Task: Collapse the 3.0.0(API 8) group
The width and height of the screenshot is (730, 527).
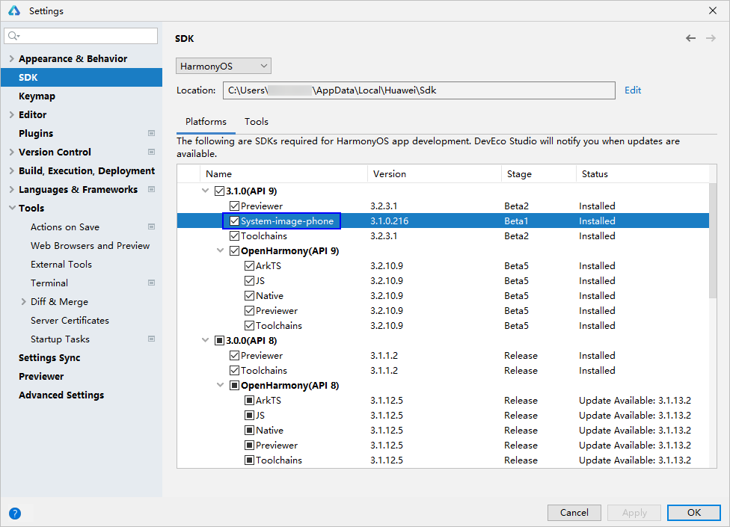Action: tap(205, 340)
